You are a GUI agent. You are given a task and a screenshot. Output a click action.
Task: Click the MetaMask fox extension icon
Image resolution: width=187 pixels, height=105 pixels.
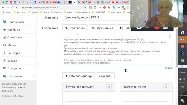tap(109, 8)
